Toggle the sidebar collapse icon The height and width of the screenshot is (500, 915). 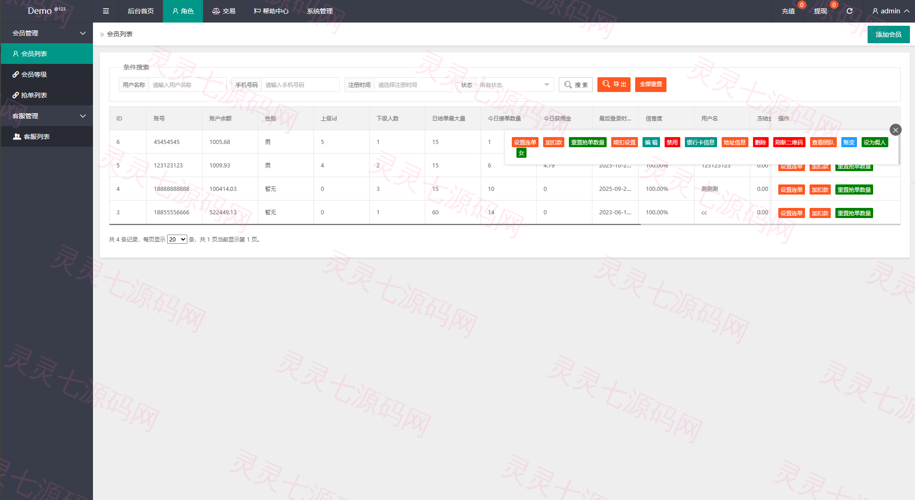[x=106, y=11]
